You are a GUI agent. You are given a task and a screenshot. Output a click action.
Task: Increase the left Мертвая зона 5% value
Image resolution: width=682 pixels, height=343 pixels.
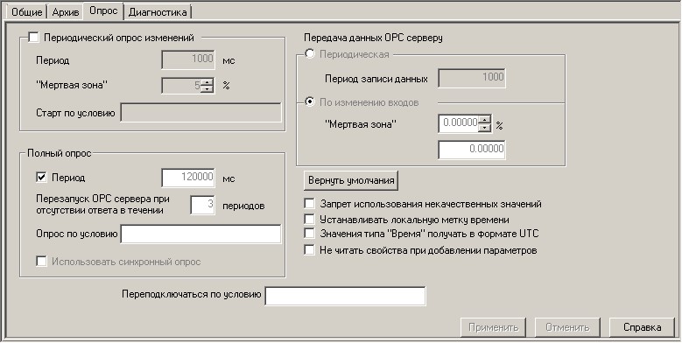[207, 82]
